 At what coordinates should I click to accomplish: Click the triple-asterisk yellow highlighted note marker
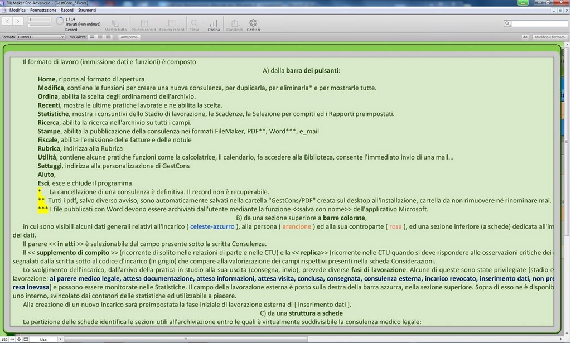tap(43, 209)
